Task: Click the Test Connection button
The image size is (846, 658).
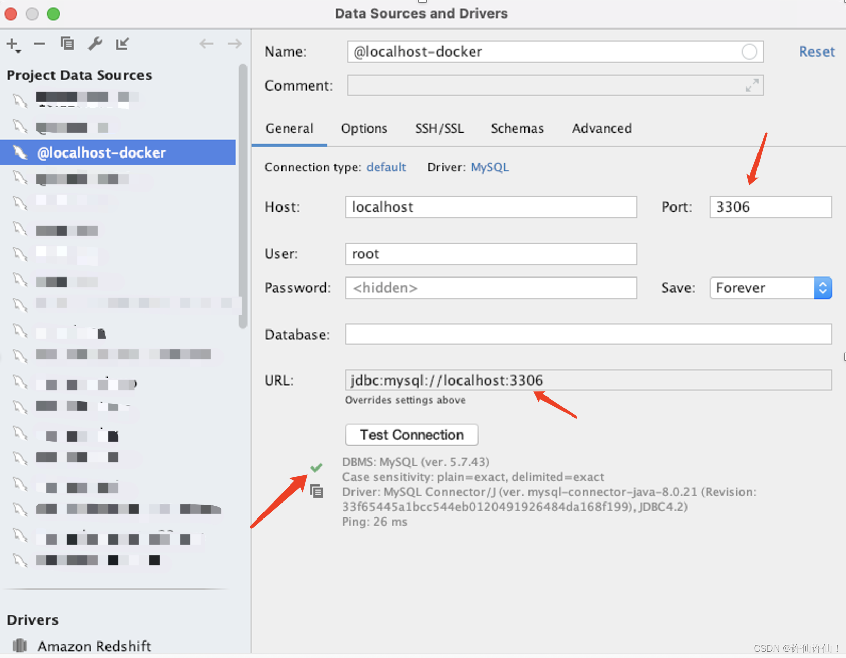Action: click(x=412, y=435)
